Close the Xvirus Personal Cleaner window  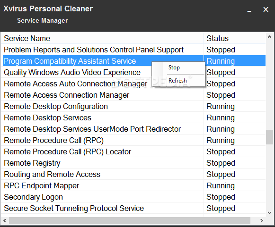(x=266, y=9)
